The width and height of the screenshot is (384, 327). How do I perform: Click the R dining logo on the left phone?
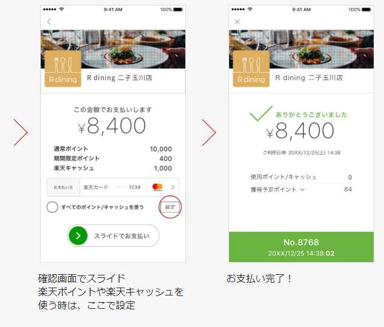tap(63, 69)
